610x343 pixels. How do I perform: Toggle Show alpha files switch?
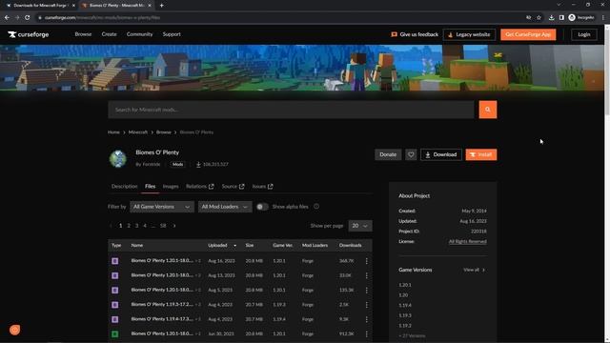262,207
